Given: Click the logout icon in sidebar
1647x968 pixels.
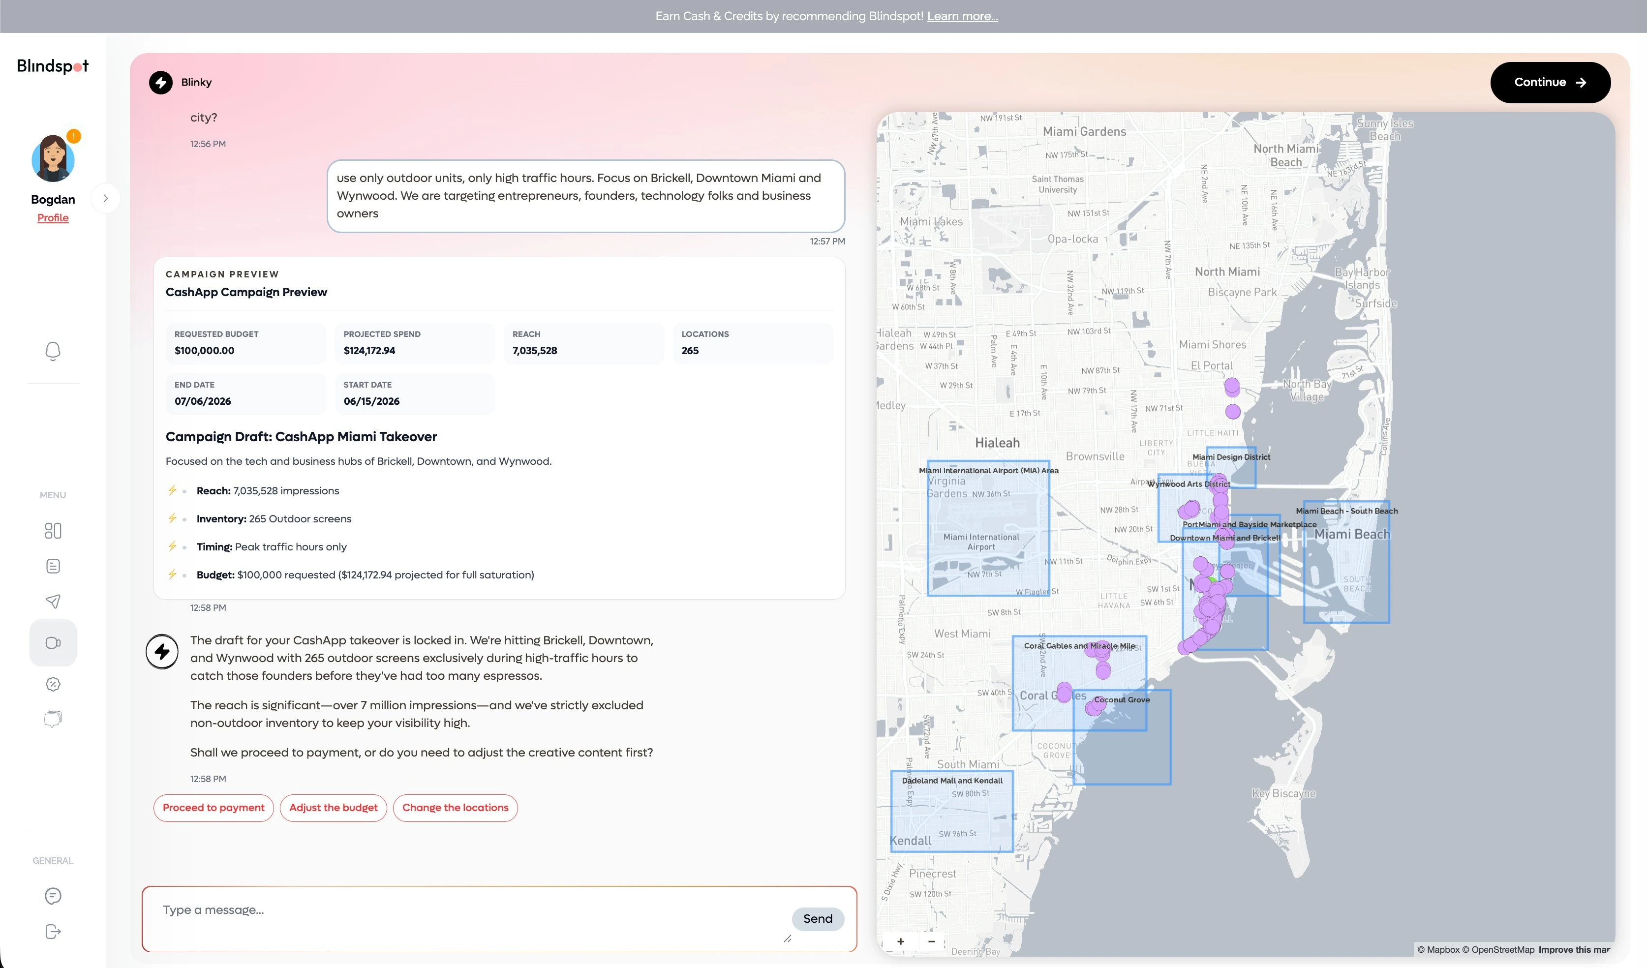Looking at the screenshot, I should [53, 932].
